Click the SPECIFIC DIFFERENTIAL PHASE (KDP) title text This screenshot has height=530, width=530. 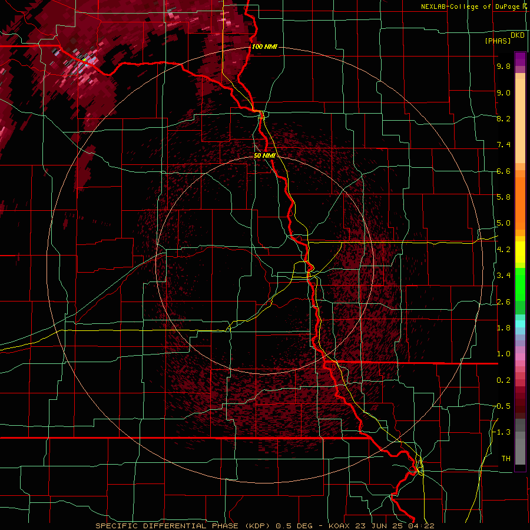point(183,526)
